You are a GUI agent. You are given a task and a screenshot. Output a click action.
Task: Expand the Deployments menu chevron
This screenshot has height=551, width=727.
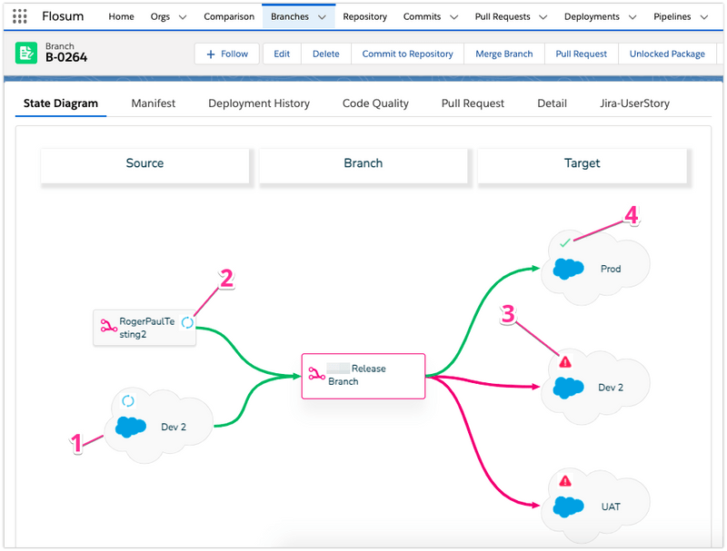point(632,17)
